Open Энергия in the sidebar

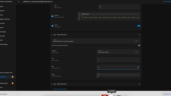2,11
